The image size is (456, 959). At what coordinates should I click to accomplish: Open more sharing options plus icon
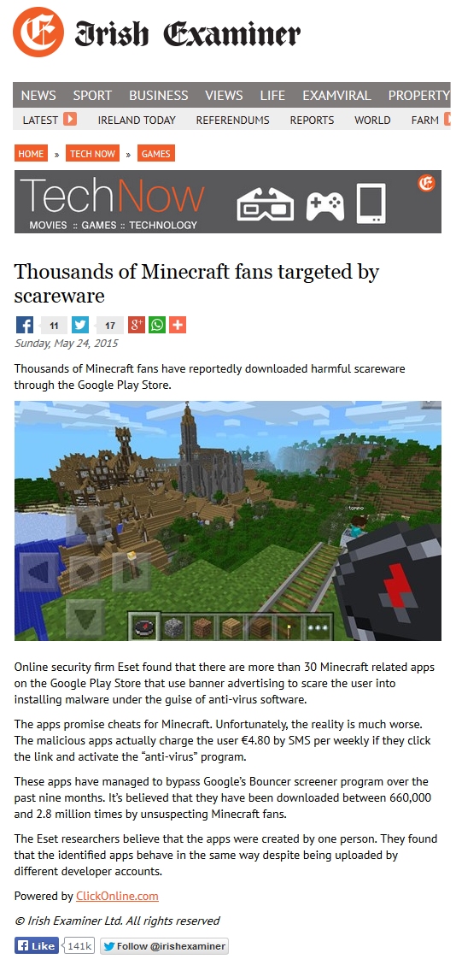[178, 325]
